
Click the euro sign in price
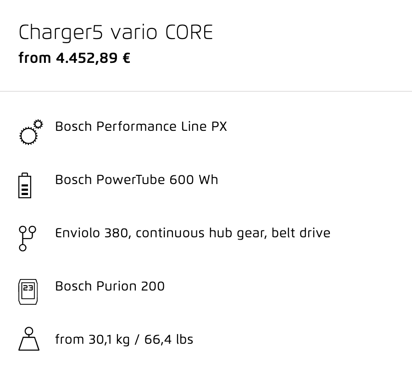pyautogui.click(x=126, y=58)
